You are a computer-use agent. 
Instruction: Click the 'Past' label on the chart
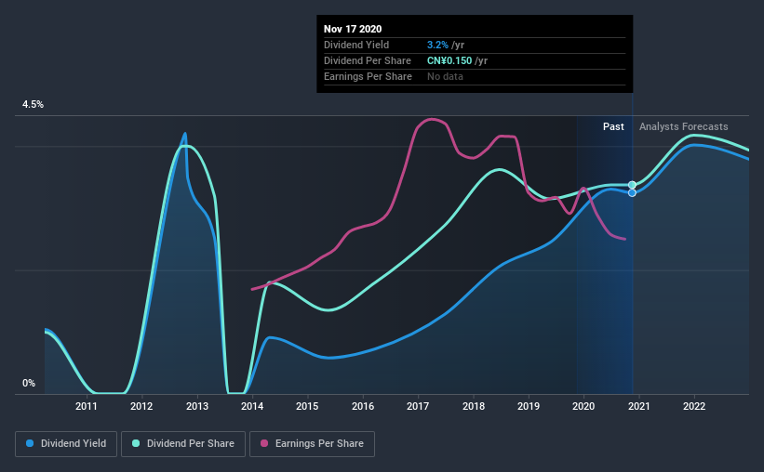(613, 126)
